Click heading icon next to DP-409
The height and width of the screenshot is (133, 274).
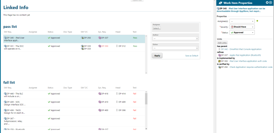coord(117,102)
